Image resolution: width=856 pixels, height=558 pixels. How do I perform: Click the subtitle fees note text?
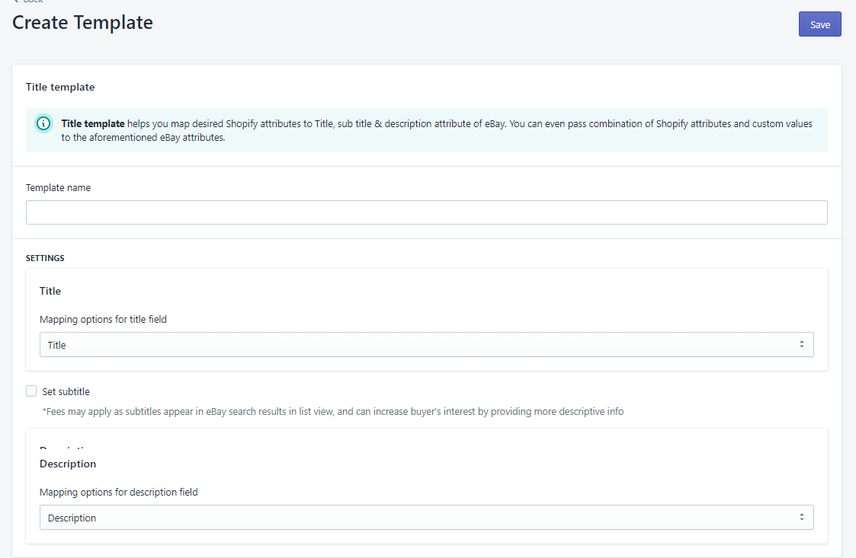332,412
